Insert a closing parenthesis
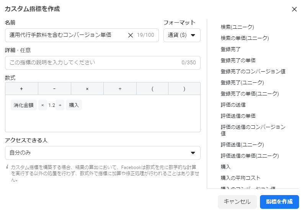This screenshot has width=304, height=210. tap(184, 89)
